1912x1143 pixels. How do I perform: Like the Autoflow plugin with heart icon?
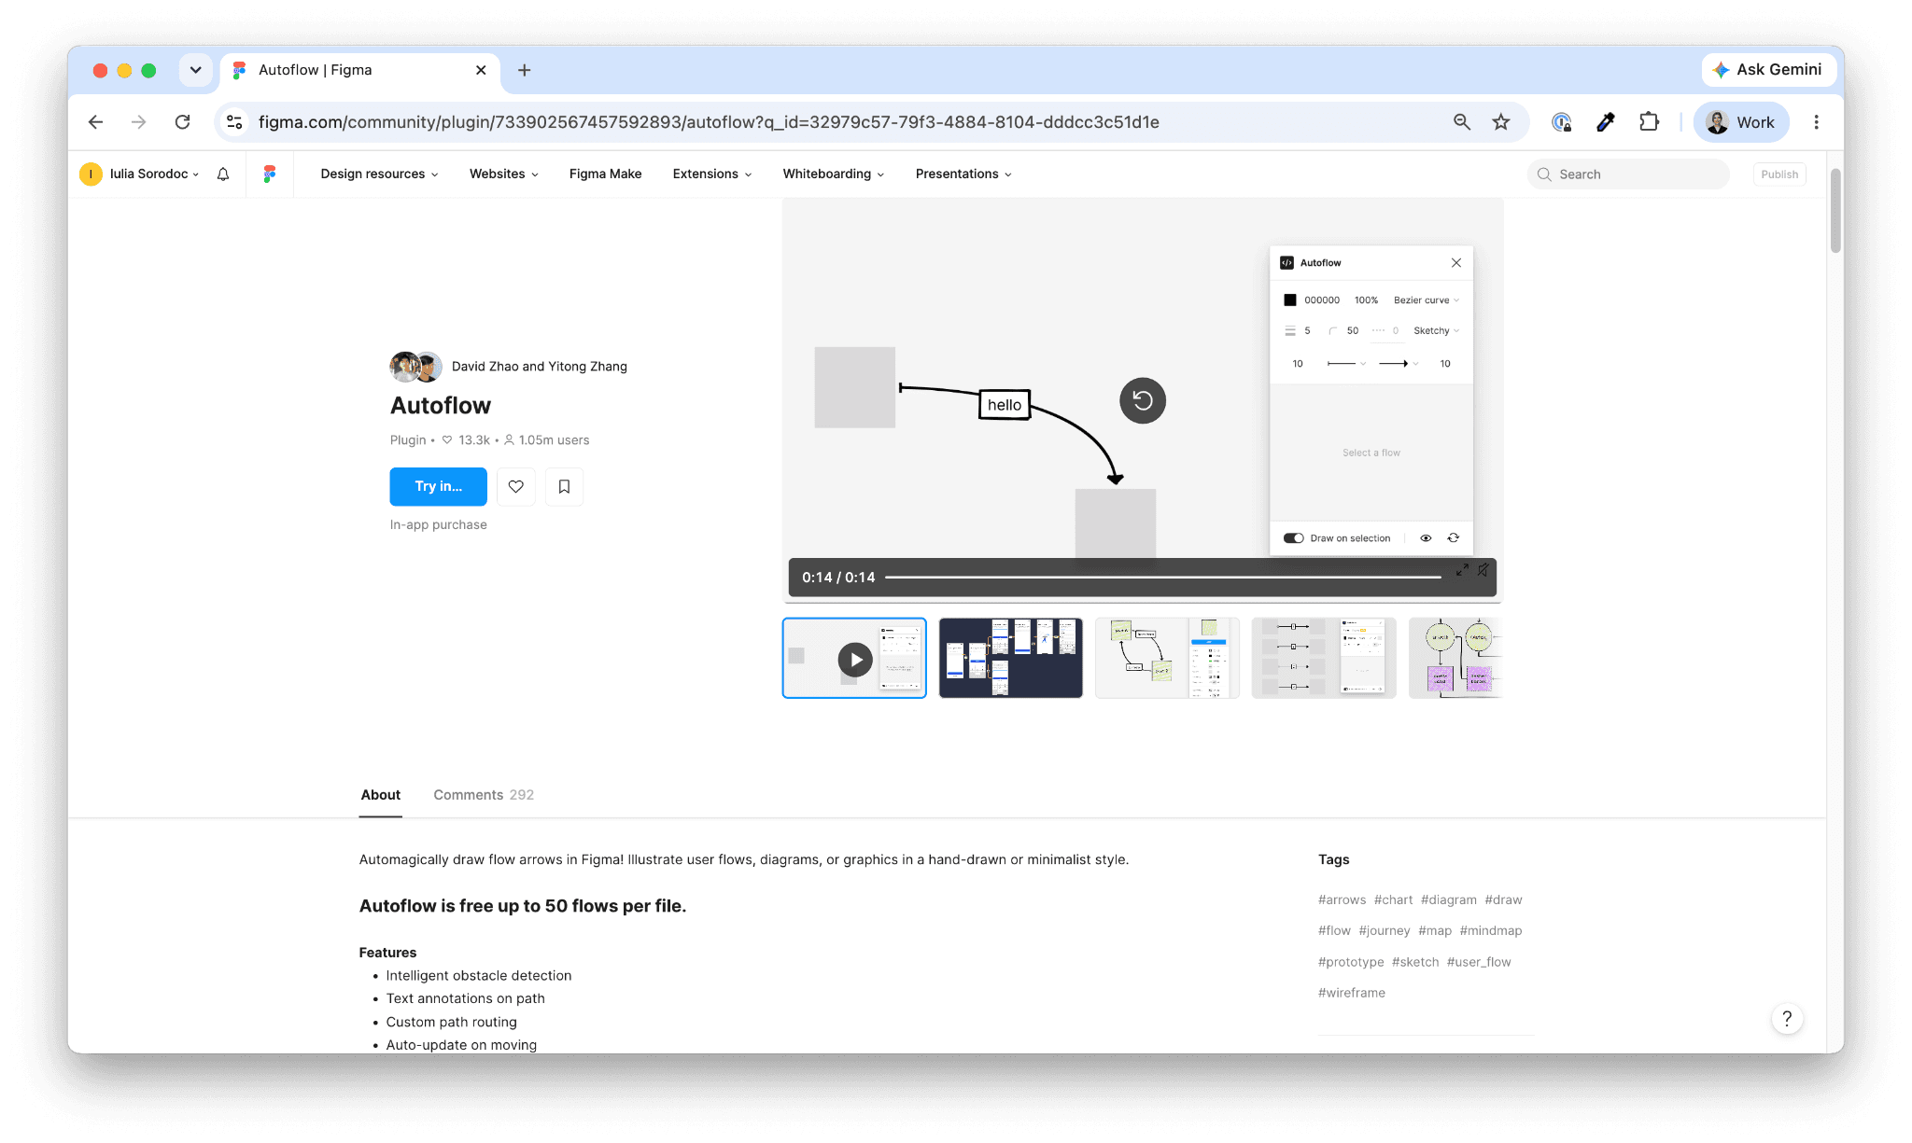[516, 486]
